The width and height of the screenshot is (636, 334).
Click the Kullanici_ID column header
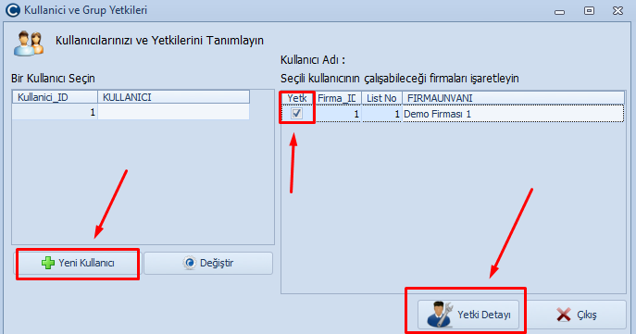pyautogui.click(x=56, y=97)
